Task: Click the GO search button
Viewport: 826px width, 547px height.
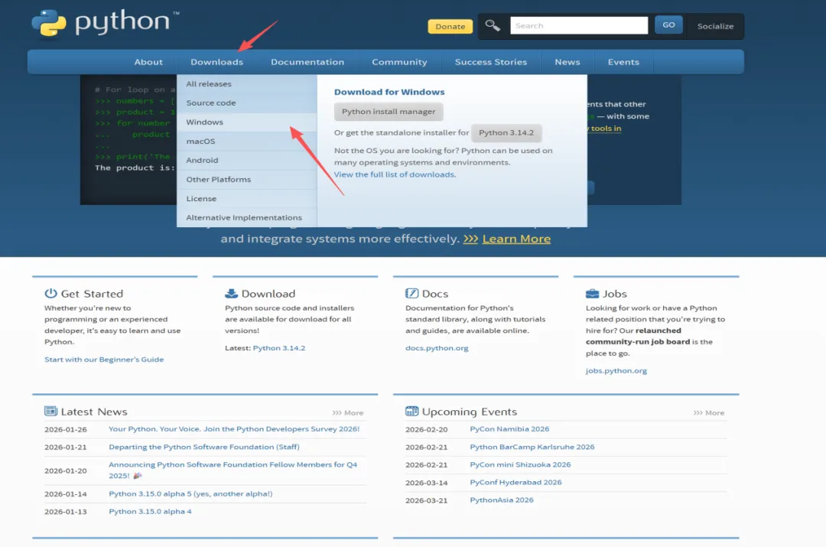Action: click(668, 24)
